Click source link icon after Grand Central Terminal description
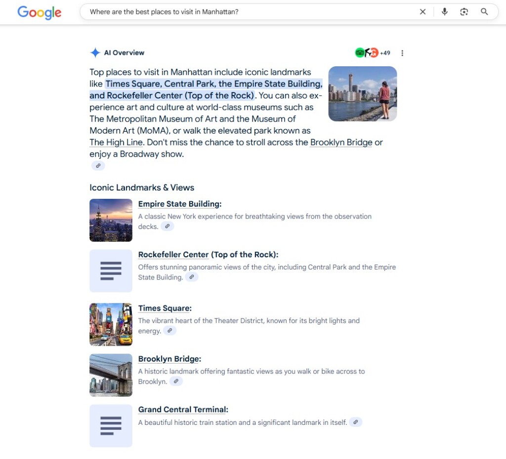The image size is (506, 459). tap(356, 422)
